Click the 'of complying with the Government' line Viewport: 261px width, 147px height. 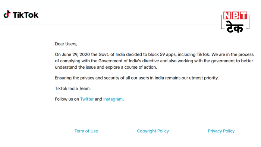(154, 61)
